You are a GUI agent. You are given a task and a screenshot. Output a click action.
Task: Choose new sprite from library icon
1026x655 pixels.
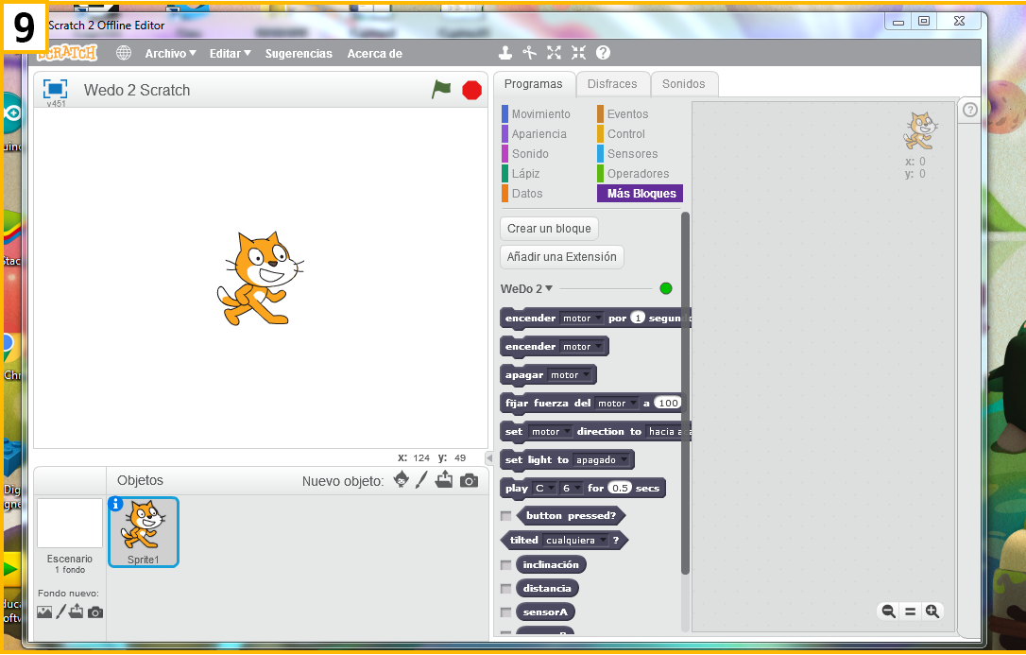[402, 479]
